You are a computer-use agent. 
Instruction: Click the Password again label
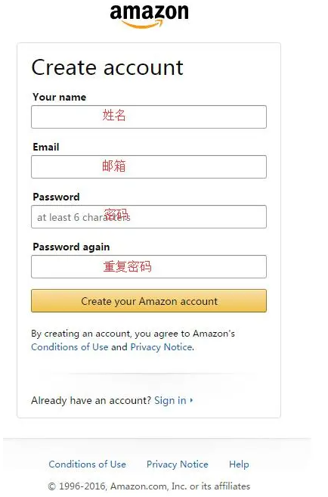71,247
